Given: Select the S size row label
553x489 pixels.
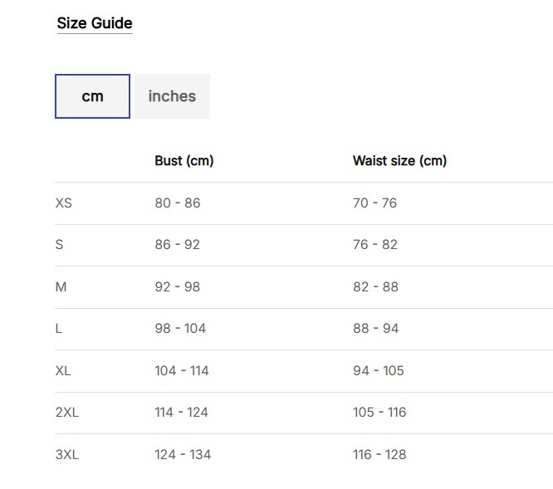Looking at the screenshot, I should pyautogui.click(x=59, y=245).
